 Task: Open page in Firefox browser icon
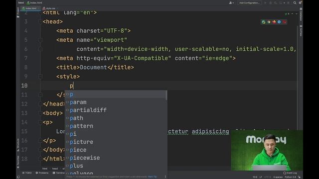[x=274, y=22]
